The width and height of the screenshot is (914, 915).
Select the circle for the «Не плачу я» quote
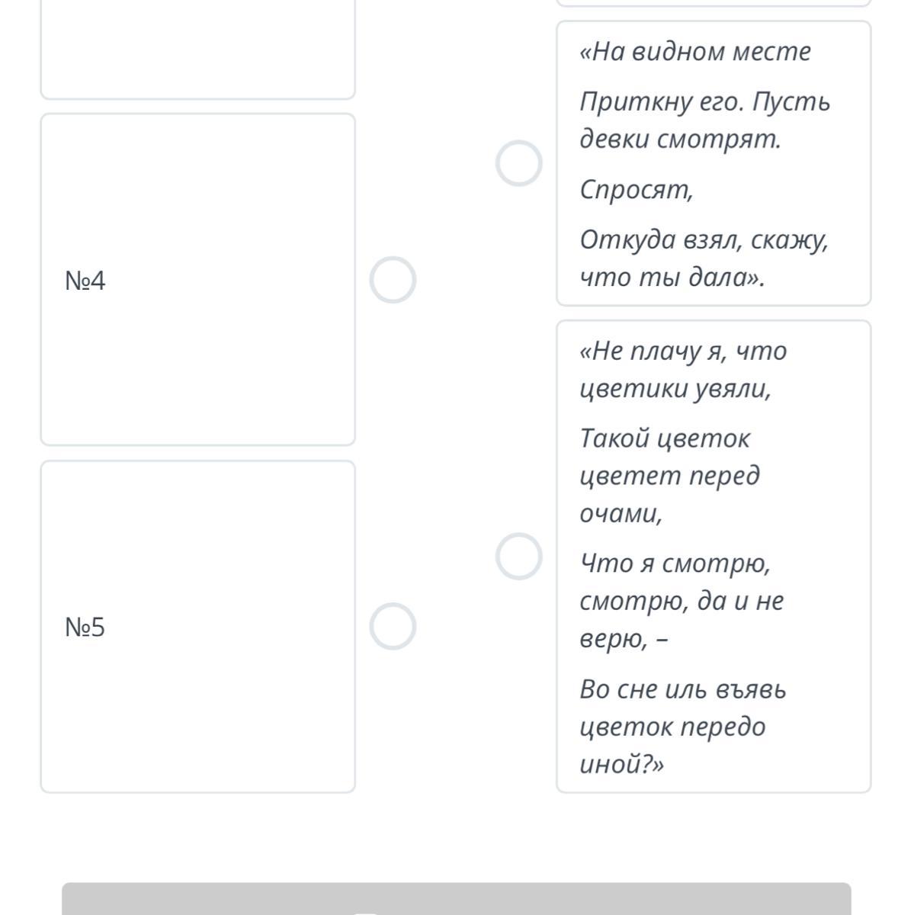[518, 556]
